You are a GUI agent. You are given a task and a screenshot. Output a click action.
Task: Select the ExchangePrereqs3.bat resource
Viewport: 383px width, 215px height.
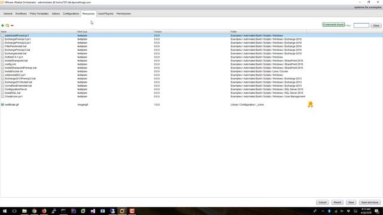pyautogui.click(x=17, y=50)
